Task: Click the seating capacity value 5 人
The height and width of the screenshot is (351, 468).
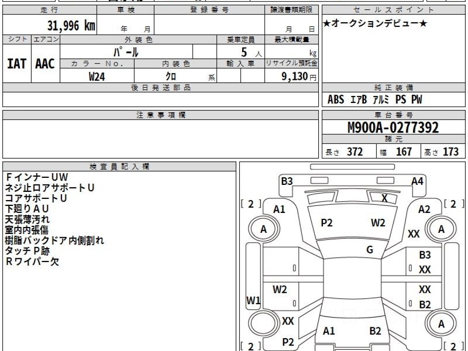Action: [x=251, y=52]
